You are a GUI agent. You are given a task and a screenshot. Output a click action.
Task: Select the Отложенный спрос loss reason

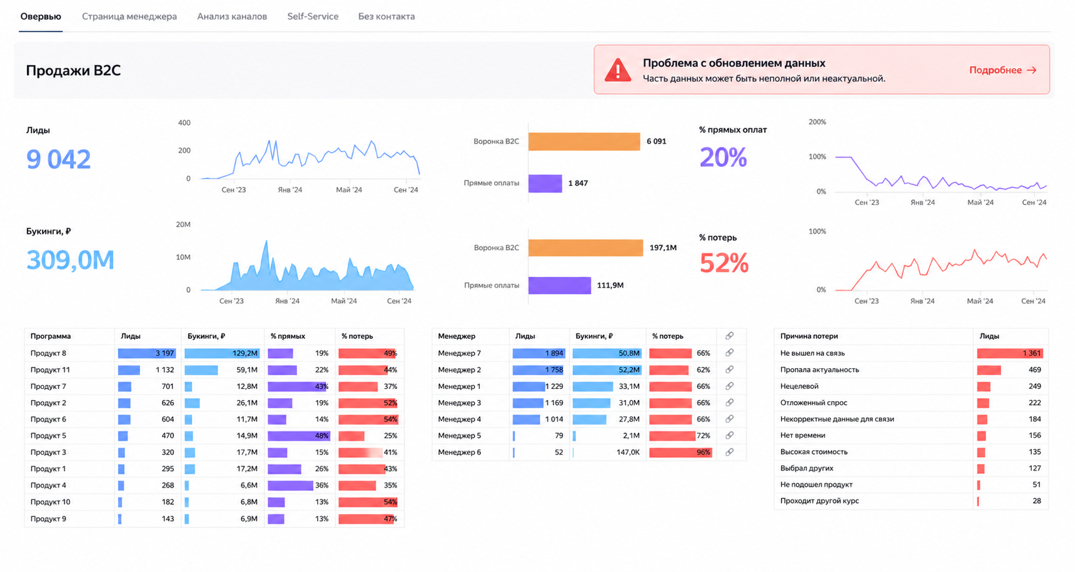click(814, 403)
